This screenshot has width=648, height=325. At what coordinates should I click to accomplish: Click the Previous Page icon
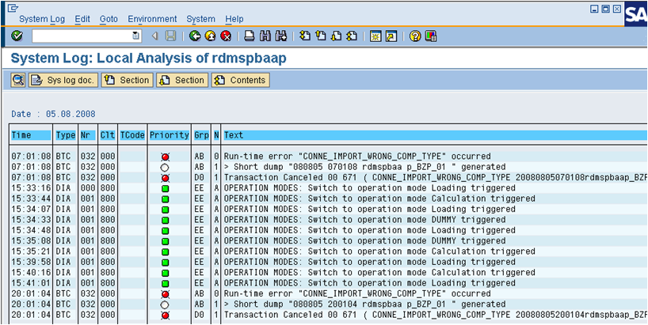(321, 36)
